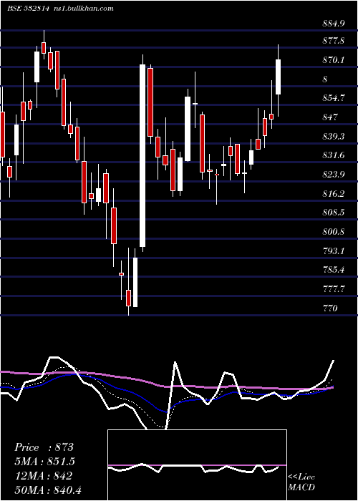Click the <<Live MACD label
Screen dimensions: 358x501
tap(301, 482)
